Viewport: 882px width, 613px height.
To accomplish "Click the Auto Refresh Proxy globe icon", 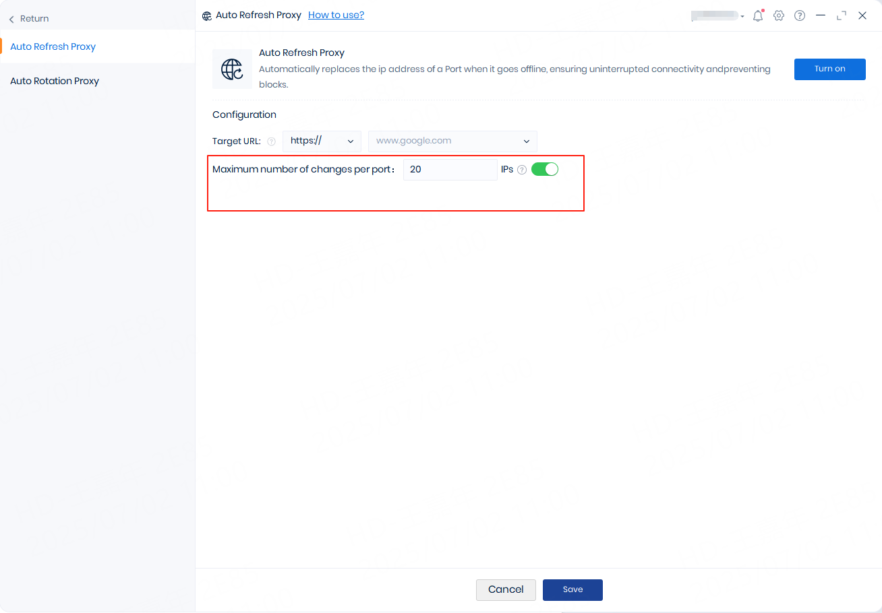I will (232, 69).
